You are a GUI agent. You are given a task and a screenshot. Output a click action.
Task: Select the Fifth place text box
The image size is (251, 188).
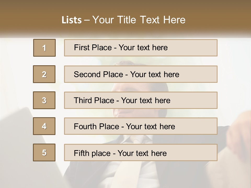(x=141, y=152)
